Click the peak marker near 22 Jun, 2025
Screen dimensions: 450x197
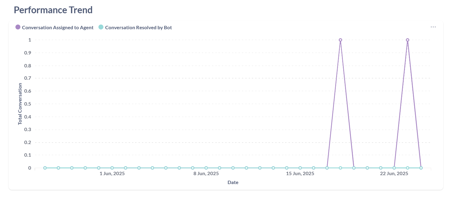[x=407, y=39]
